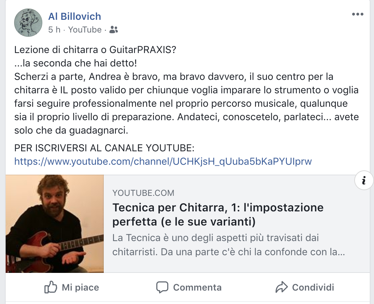Open the 'Tecnica per Chitarra, 1' video title
This screenshot has height=304, width=374.
[218, 214]
